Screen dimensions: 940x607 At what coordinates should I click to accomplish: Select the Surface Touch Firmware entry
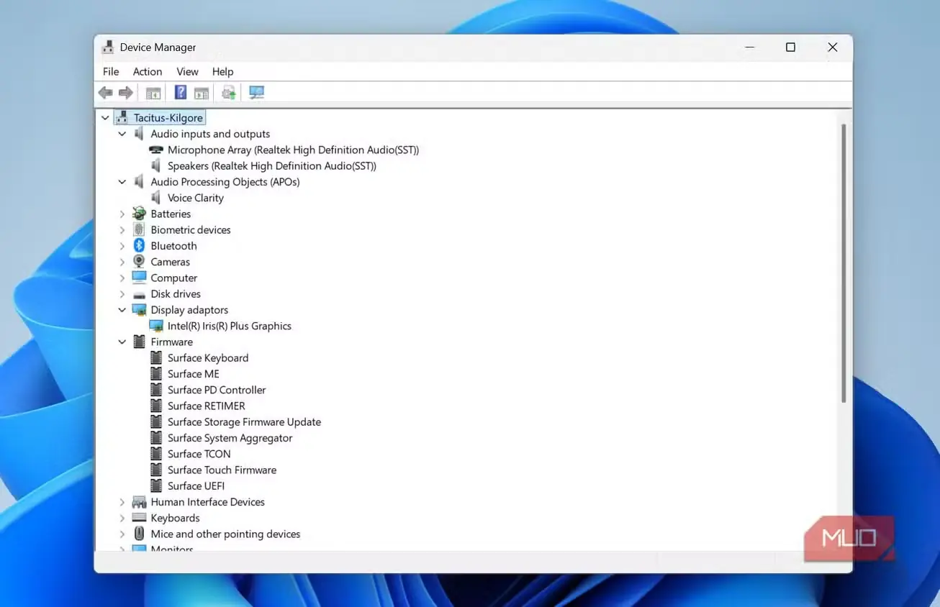point(222,470)
